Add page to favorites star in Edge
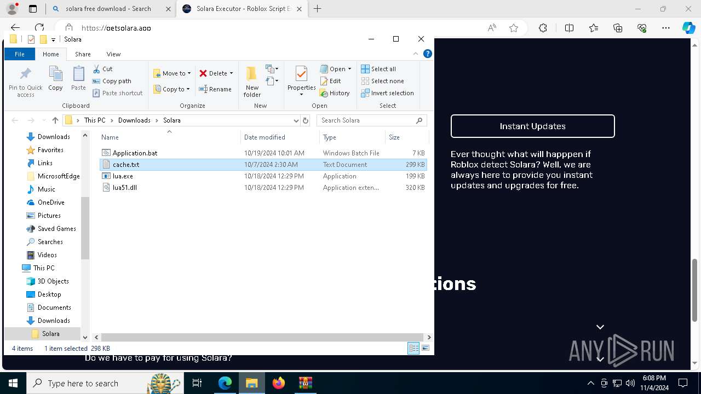This screenshot has width=701, height=394. coord(514,28)
